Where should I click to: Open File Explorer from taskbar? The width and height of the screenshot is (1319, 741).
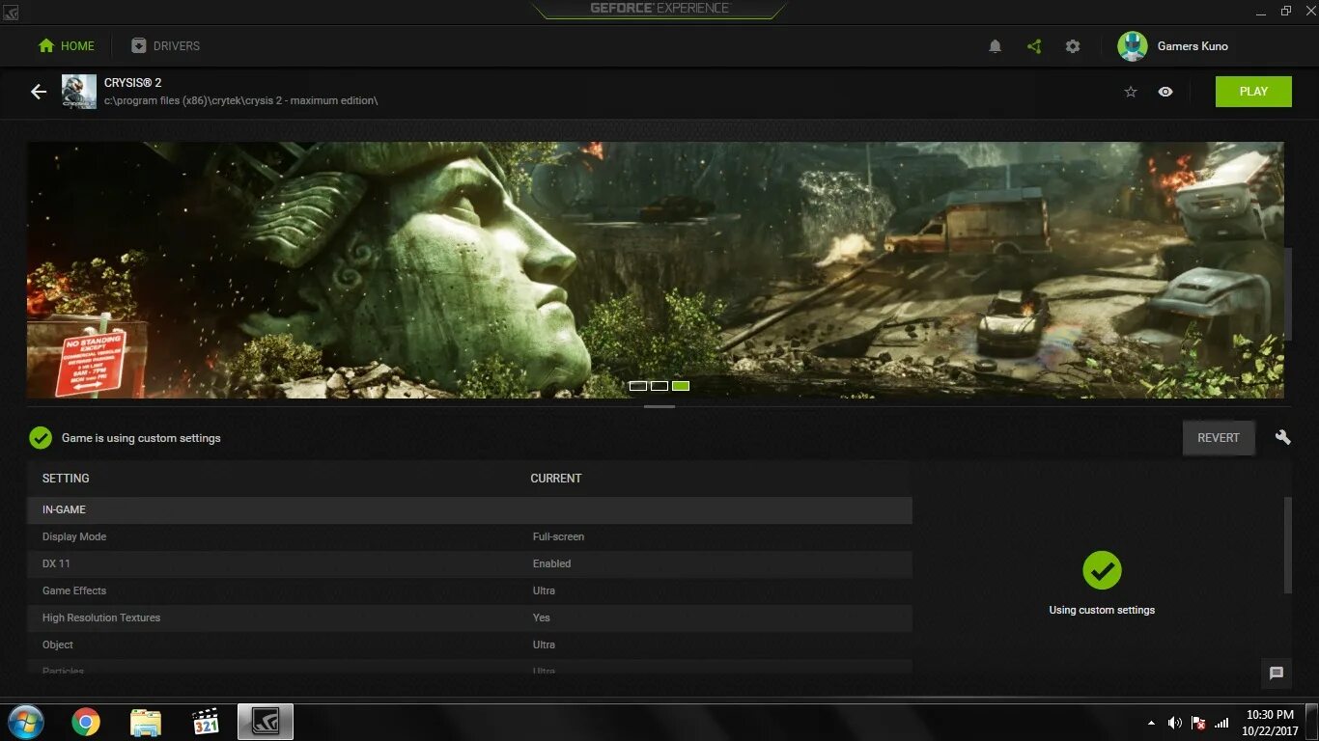pos(146,722)
